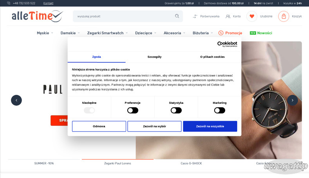Screen dimensions: 309x178
Task: Switch to O plikach cookies tab
Action: [x=212, y=57]
